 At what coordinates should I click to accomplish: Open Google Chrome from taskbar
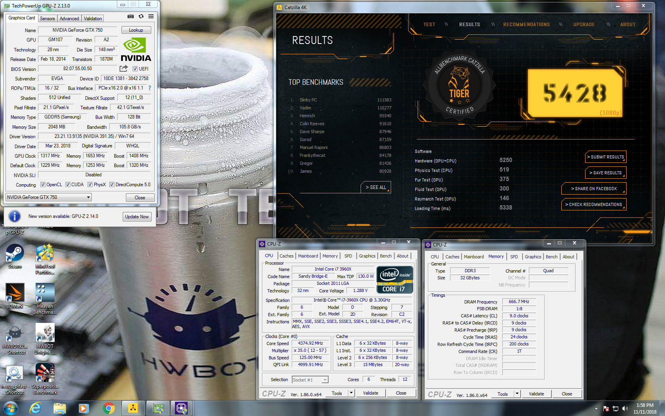pos(108,408)
